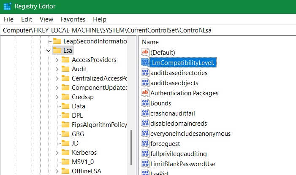The image size is (296, 175).
Task: Select the auditbaseobjects value name
Action: click(x=174, y=83)
